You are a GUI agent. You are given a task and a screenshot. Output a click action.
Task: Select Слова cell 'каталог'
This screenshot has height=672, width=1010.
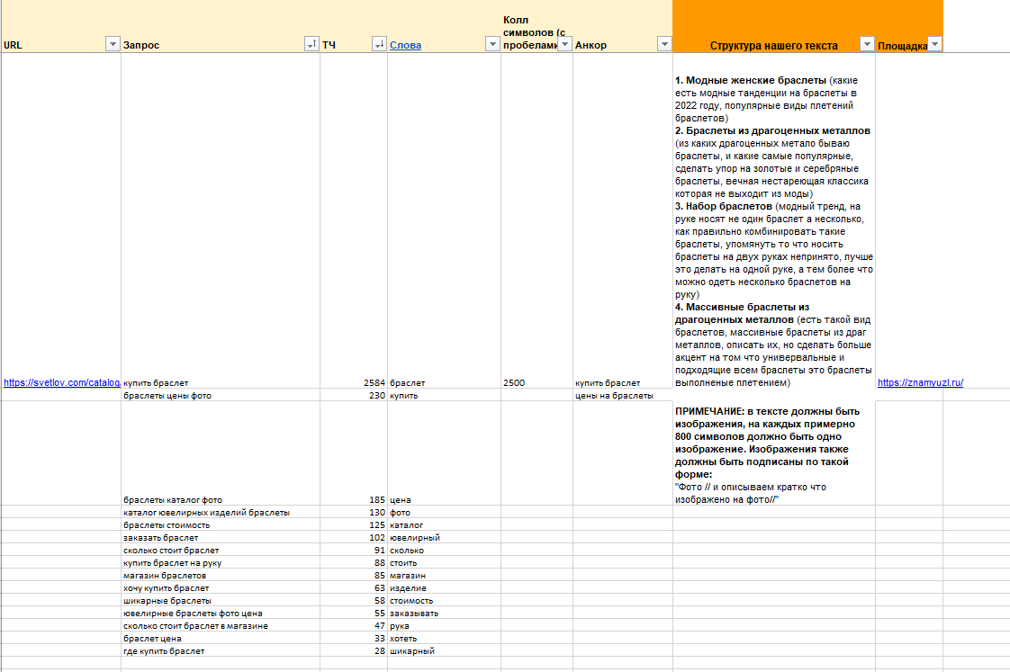tap(444, 524)
